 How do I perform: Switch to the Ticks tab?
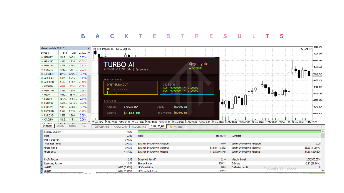coord(83,125)
